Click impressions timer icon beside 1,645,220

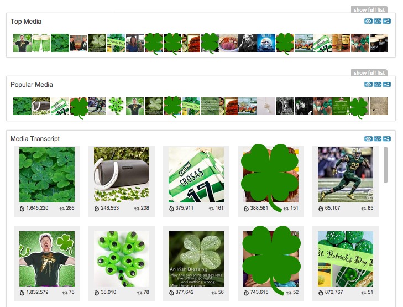coord(22,209)
